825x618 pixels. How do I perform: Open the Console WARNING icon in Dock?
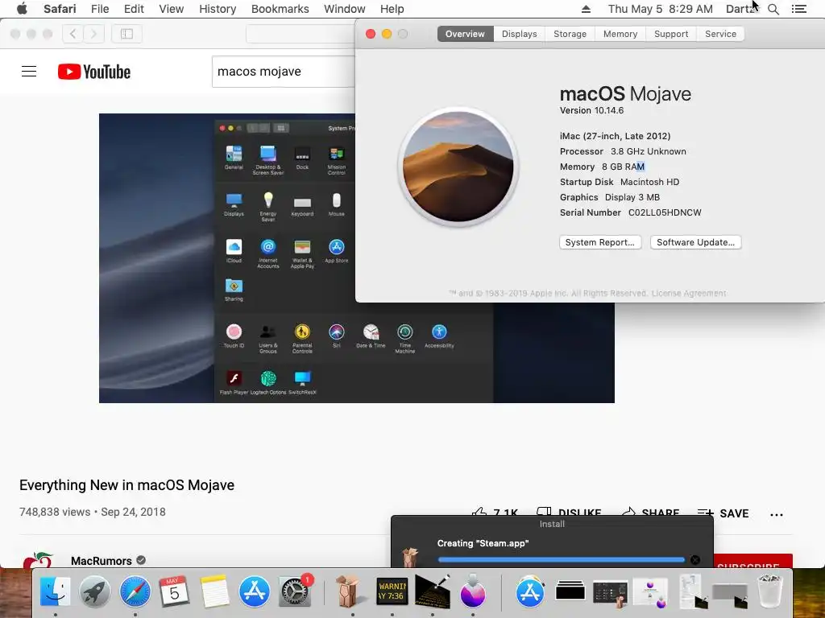pos(392,591)
